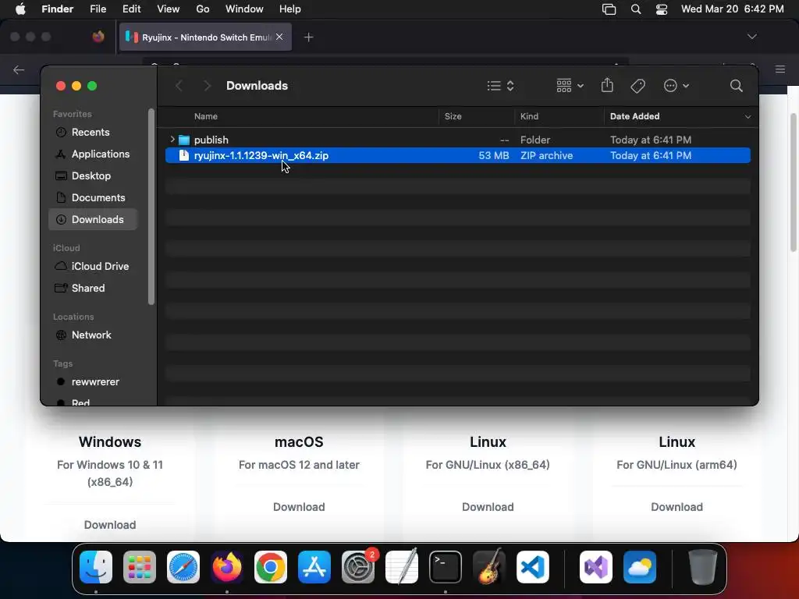
Task: Open Finder from the Dock
Action: coord(96,567)
